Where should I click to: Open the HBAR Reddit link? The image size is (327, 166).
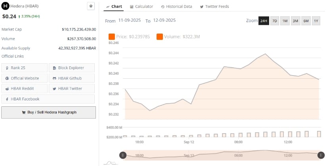(x=25, y=89)
